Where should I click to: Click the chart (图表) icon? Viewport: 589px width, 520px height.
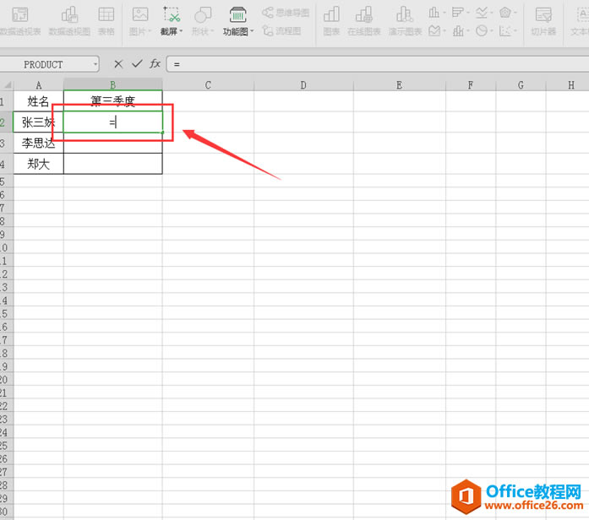pos(331,15)
